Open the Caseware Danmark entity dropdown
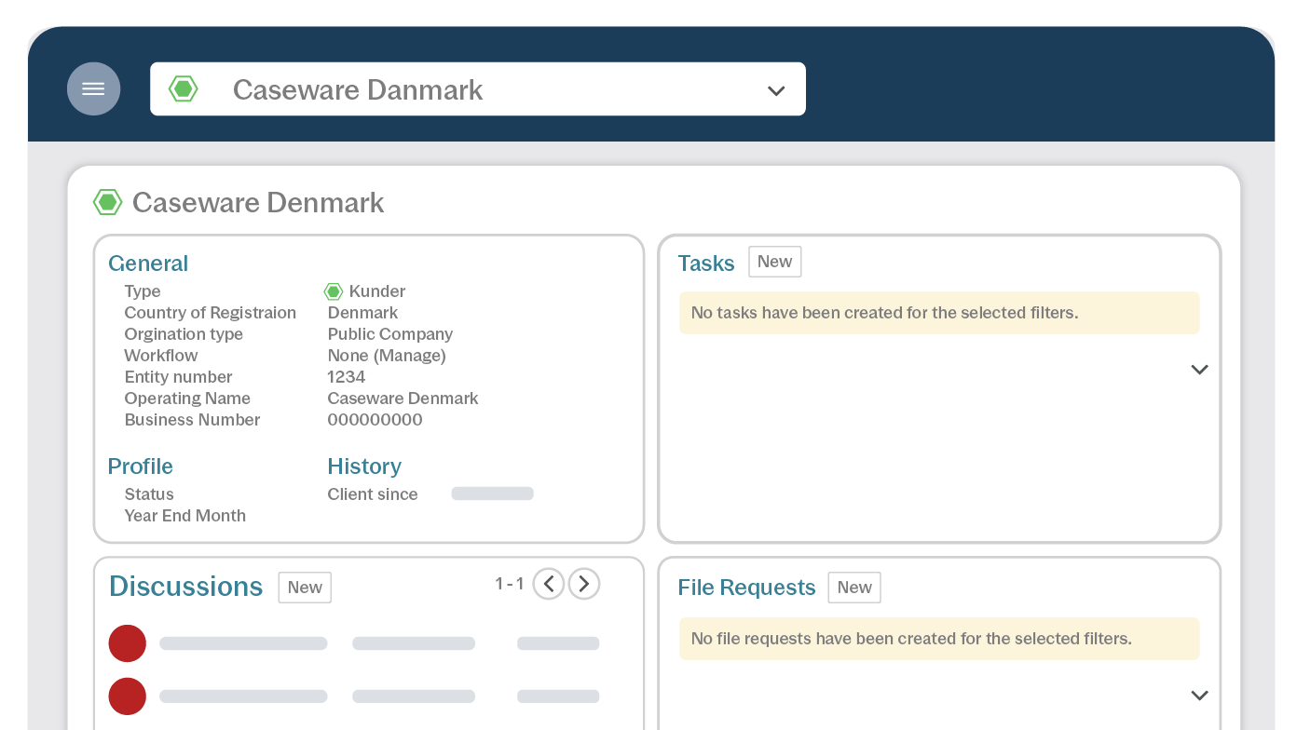The height and width of the screenshot is (730, 1297). [775, 90]
